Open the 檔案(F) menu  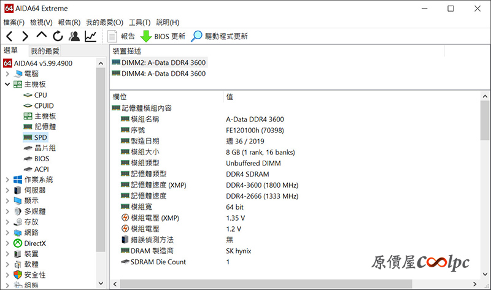(14, 23)
